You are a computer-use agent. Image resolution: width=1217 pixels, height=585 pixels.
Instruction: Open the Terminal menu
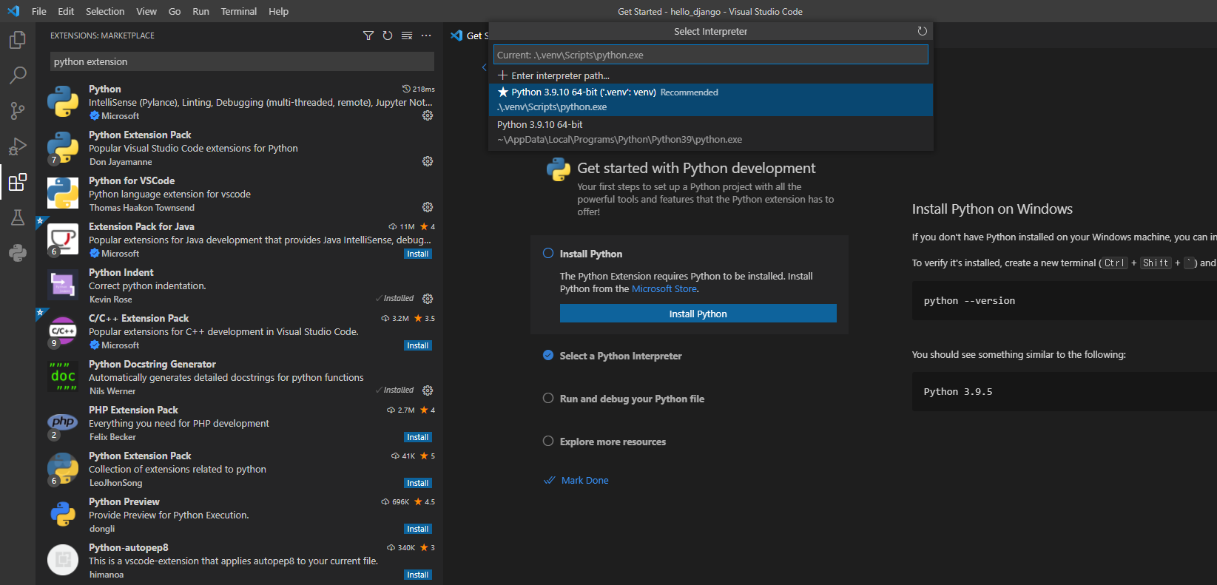[x=239, y=11]
